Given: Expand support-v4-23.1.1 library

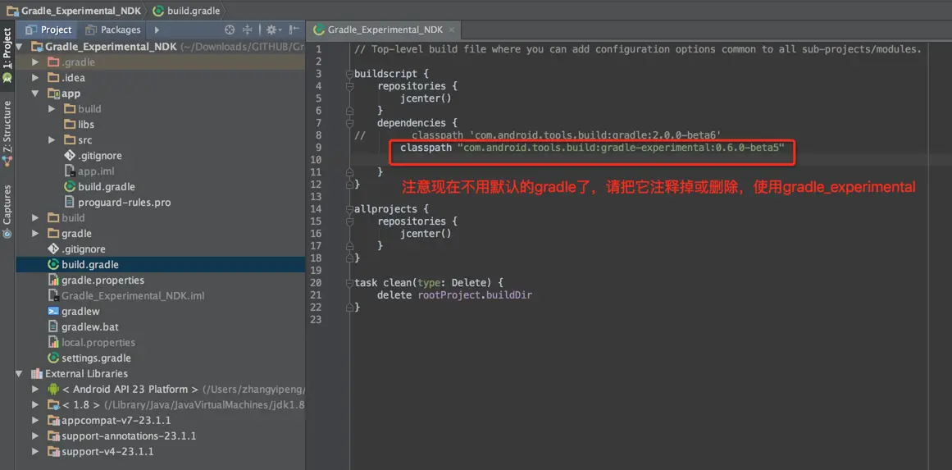Looking at the screenshot, I should click(36, 452).
